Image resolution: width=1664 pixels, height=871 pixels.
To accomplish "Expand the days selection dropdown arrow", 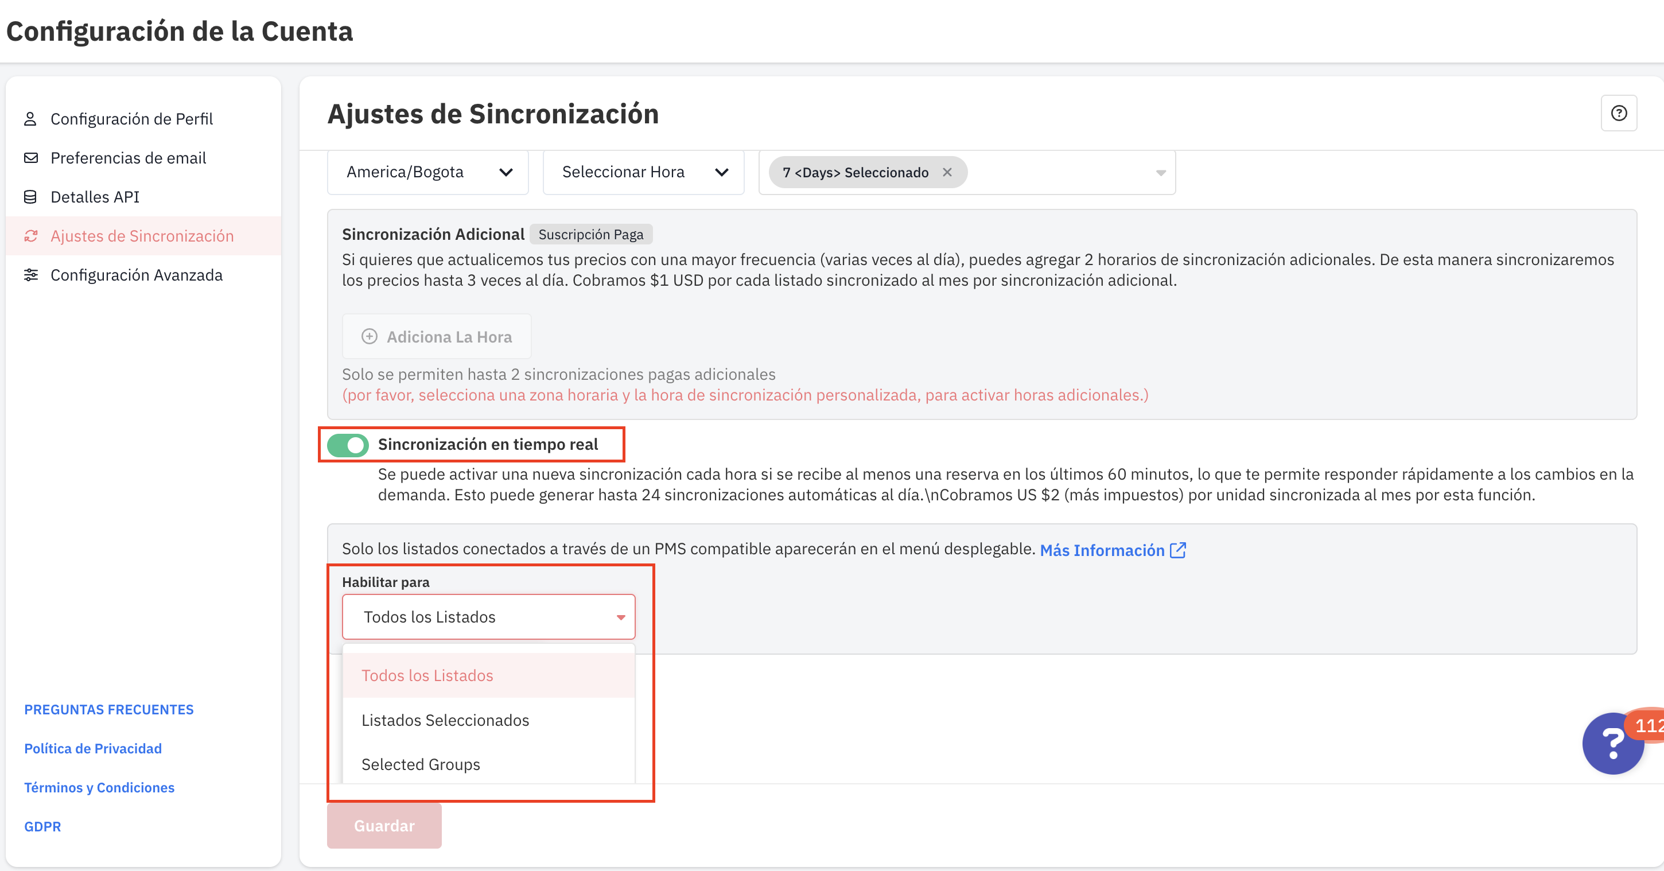I will [x=1160, y=173].
